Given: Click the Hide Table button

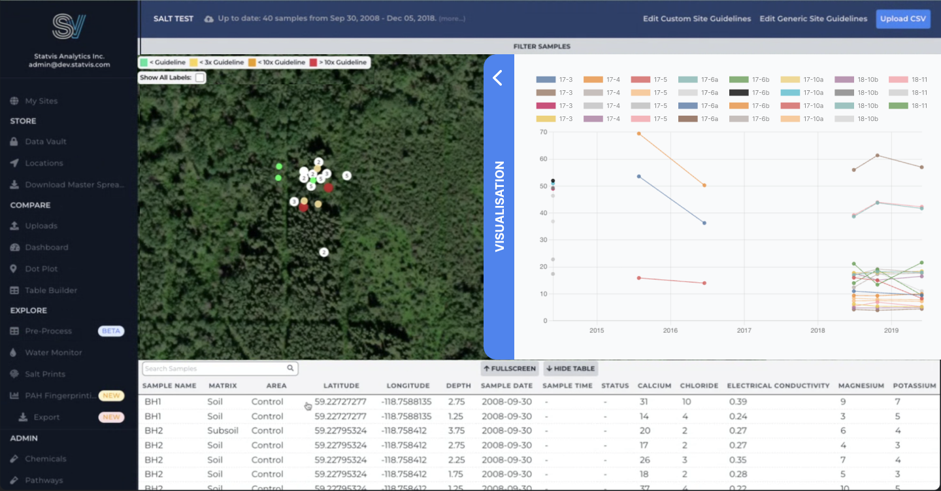Looking at the screenshot, I should 570,368.
